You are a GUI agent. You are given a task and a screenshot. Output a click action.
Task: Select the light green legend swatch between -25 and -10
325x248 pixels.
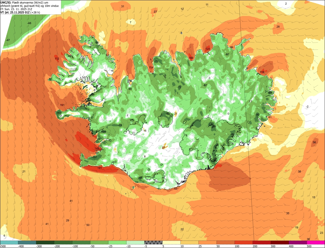tap(117, 242)
